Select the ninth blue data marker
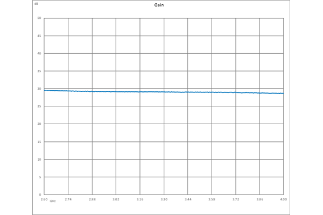Viewport: 323px width, 215px height. [x=248, y=95]
